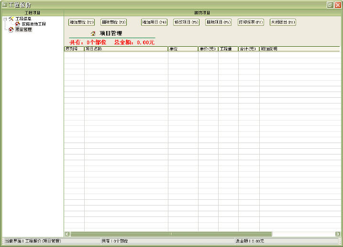The height and width of the screenshot is (247, 343).
Task: Click the horizontal scrollbar left arrow
Action: [67, 234]
